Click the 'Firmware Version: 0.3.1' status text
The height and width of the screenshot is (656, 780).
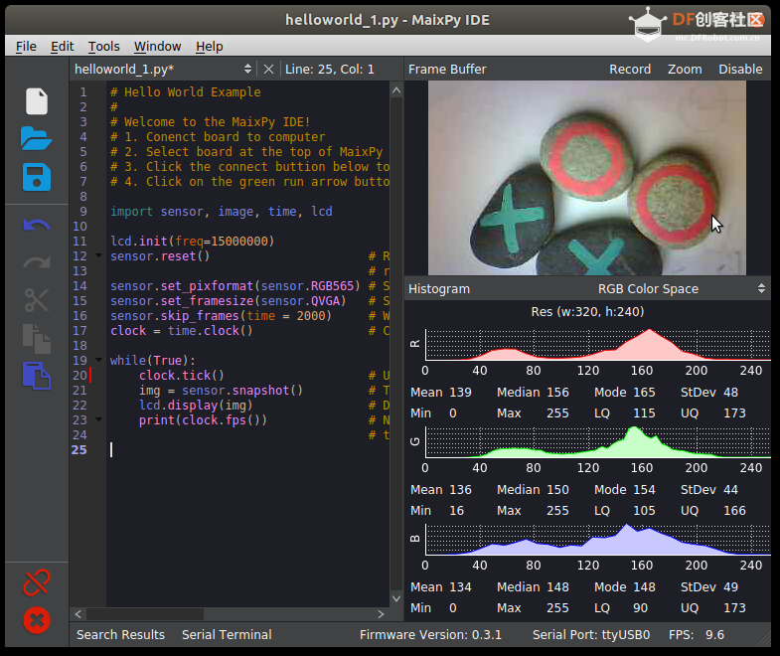tap(430, 634)
